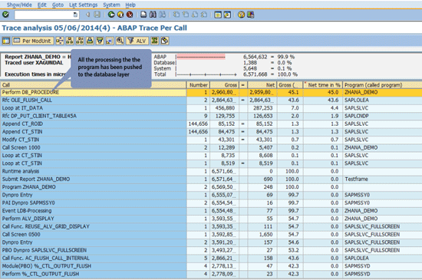Click the Net time in % column header

(323, 85)
